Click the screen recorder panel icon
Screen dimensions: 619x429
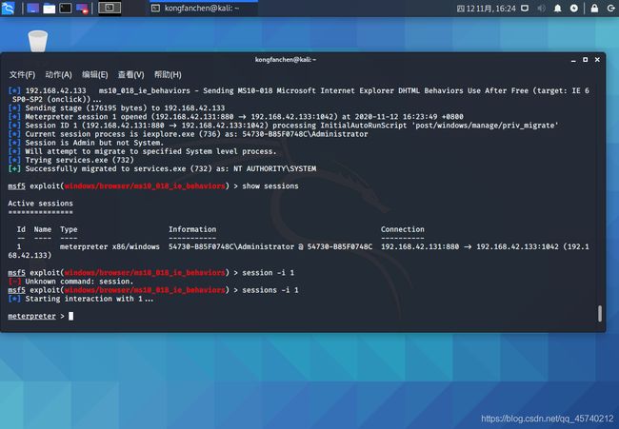pos(82,9)
